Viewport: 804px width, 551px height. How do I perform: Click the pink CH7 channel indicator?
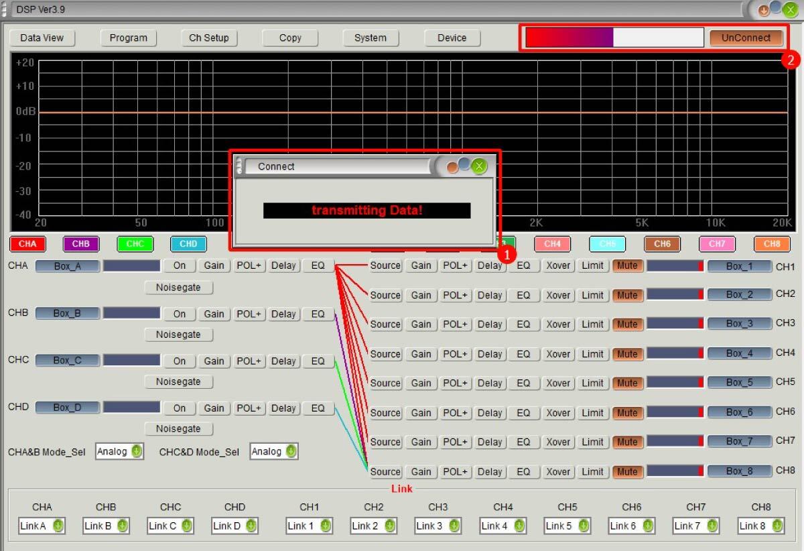click(717, 244)
